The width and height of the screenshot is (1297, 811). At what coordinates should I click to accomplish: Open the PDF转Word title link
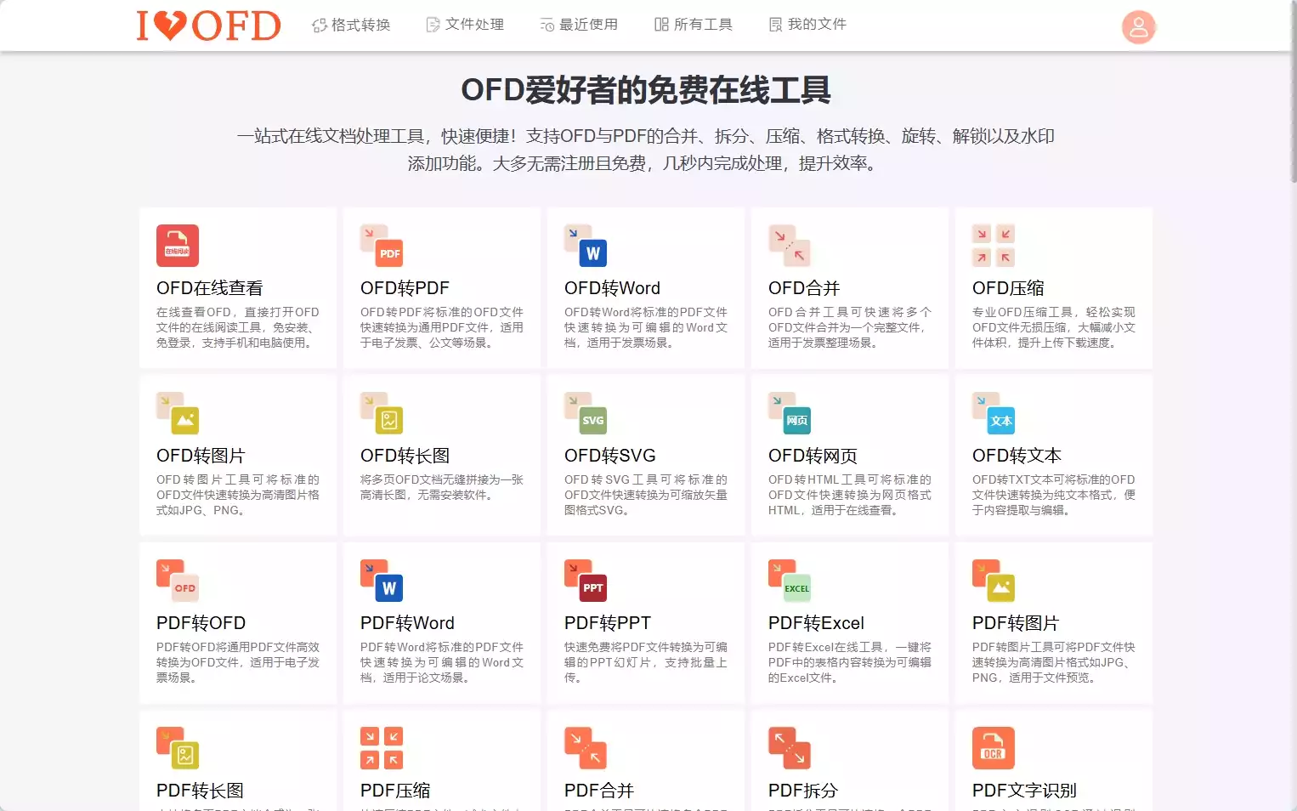click(407, 623)
